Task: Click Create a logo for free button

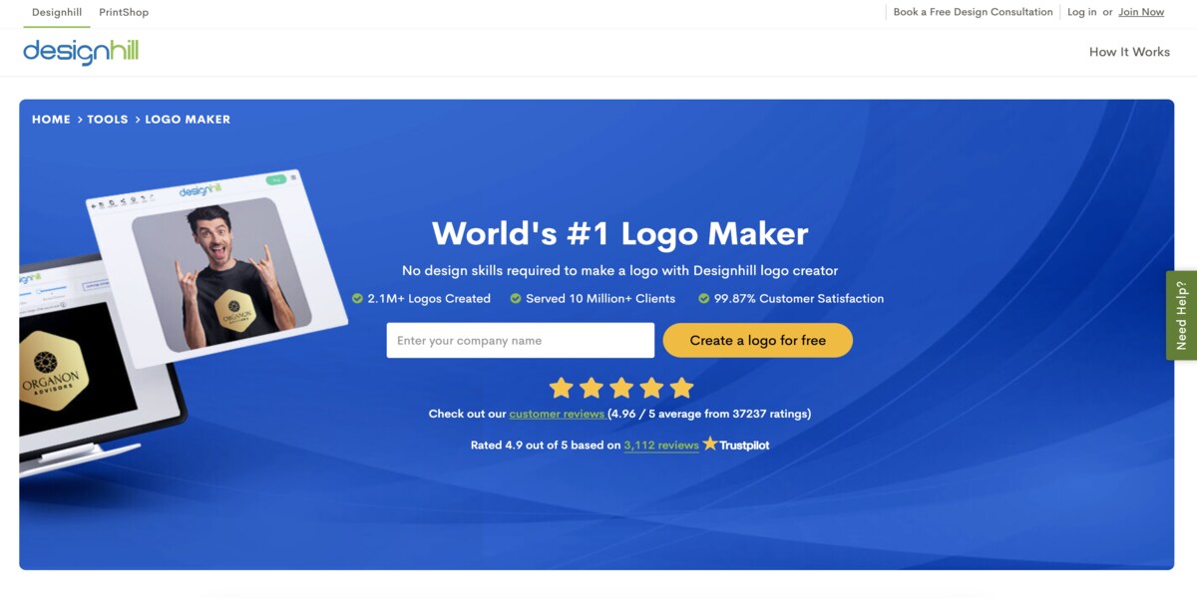Action: 758,340
